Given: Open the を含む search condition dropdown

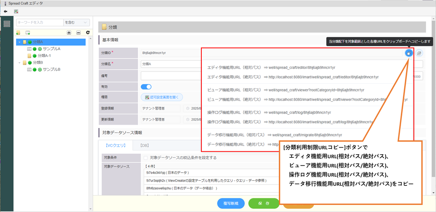Looking at the screenshot, I should coord(77,23).
